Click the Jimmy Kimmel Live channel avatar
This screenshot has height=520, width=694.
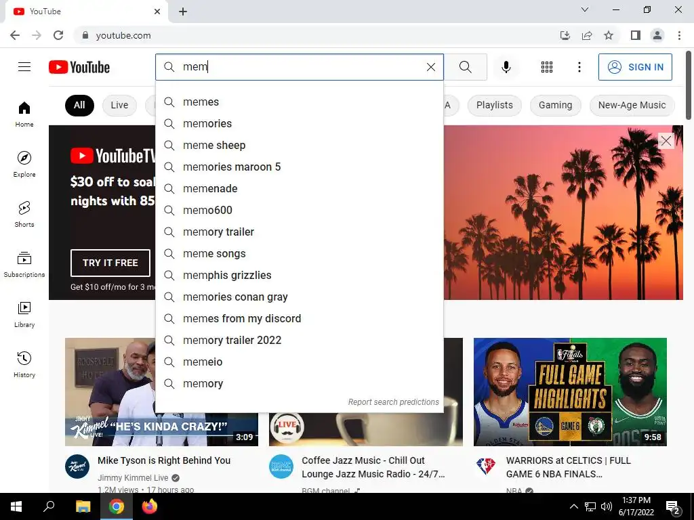tap(77, 466)
